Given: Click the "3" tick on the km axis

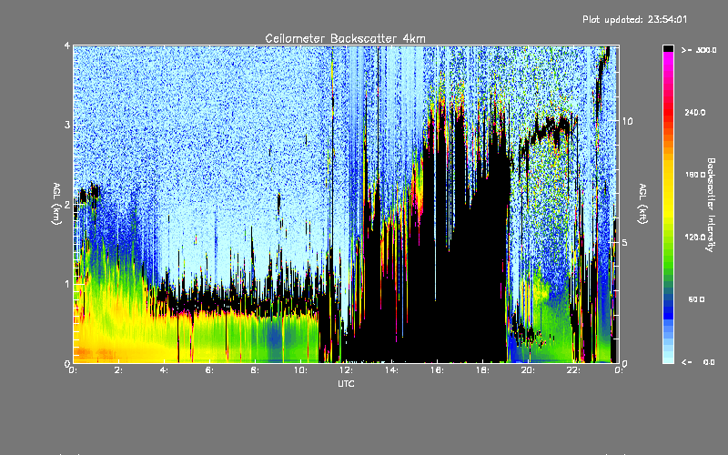Looking at the screenshot, I should [67, 126].
